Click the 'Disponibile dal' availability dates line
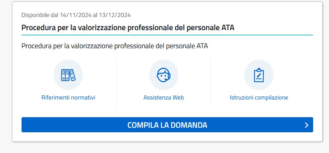 tap(76, 15)
